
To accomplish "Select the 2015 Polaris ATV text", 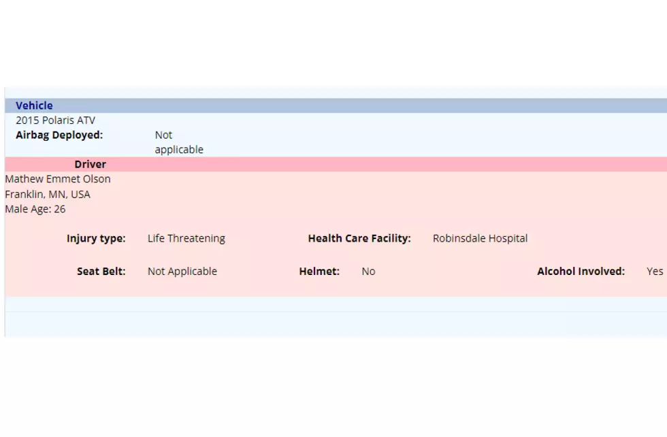I will click(56, 120).
